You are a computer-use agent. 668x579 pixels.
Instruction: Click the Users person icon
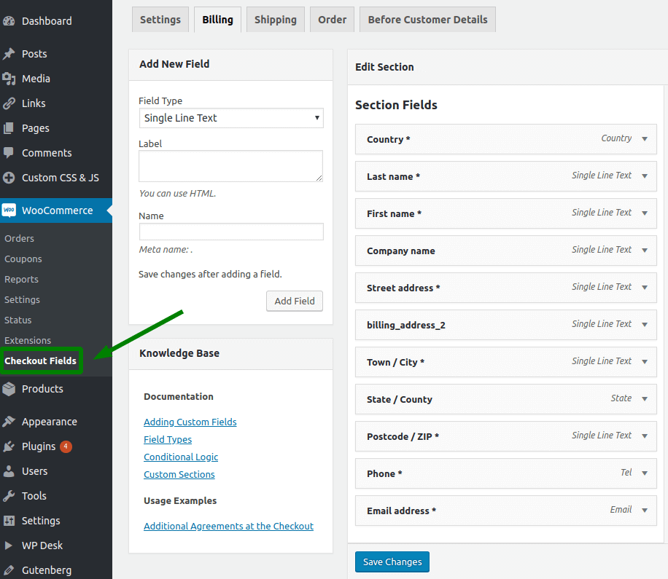pyautogui.click(x=9, y=471)
